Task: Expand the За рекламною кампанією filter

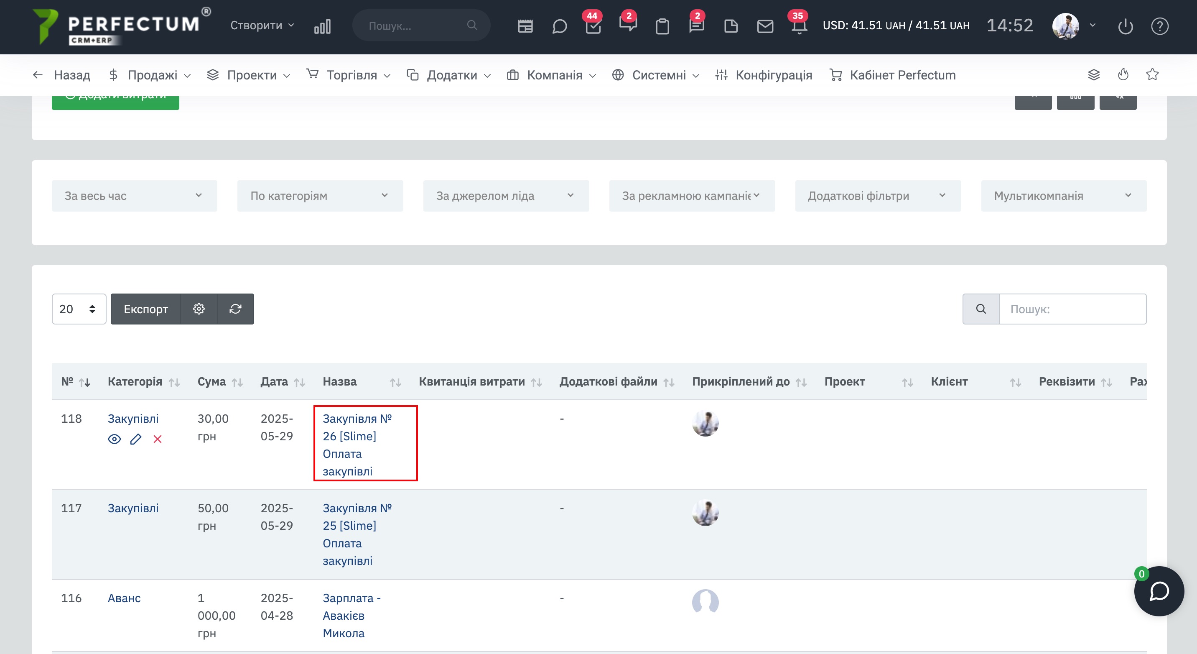Action: pos(692,196)
